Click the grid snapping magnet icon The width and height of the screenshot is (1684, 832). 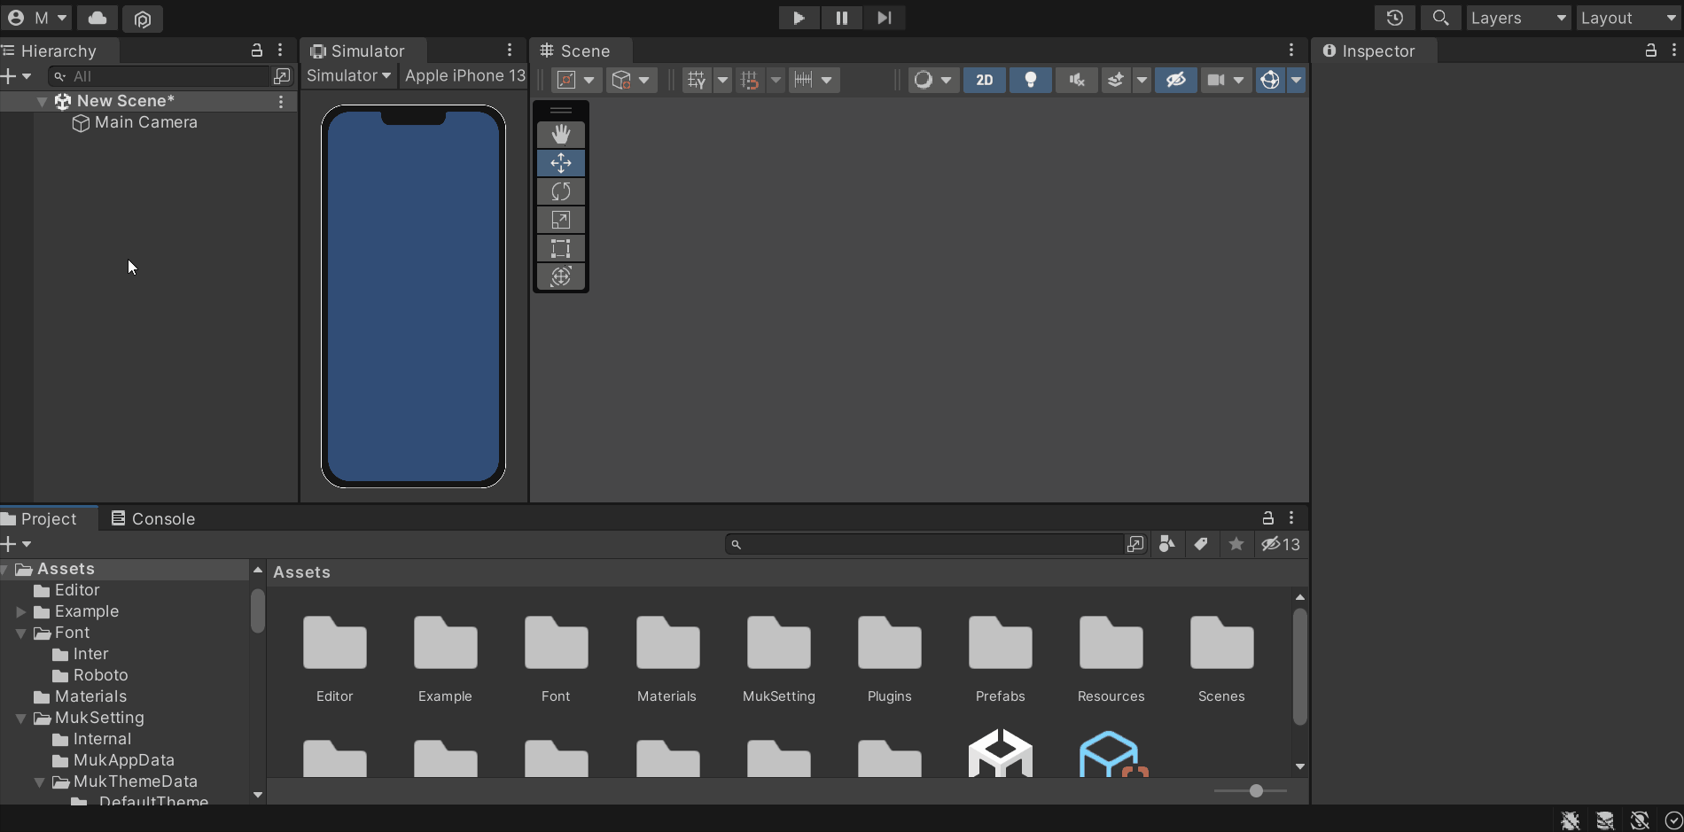click(x=750, y=80)
